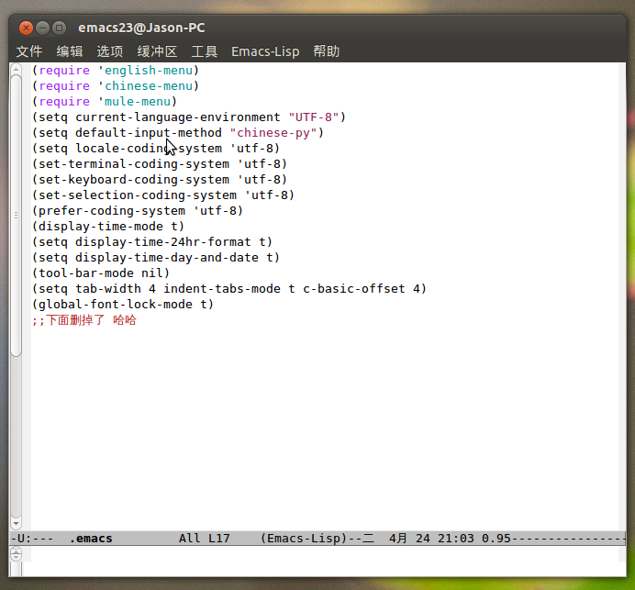Open the 缓冲区 menu
635x590 pixels.
[157, 51]
